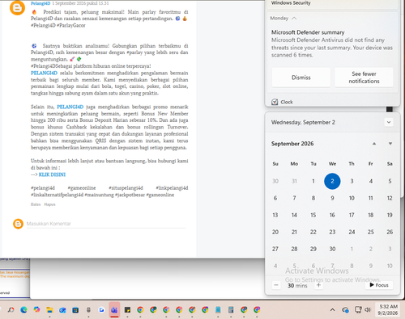The width and height of the screenshot is (405, 319).
Task: Select September 15 in the calendar
Action: click(313, 215)
